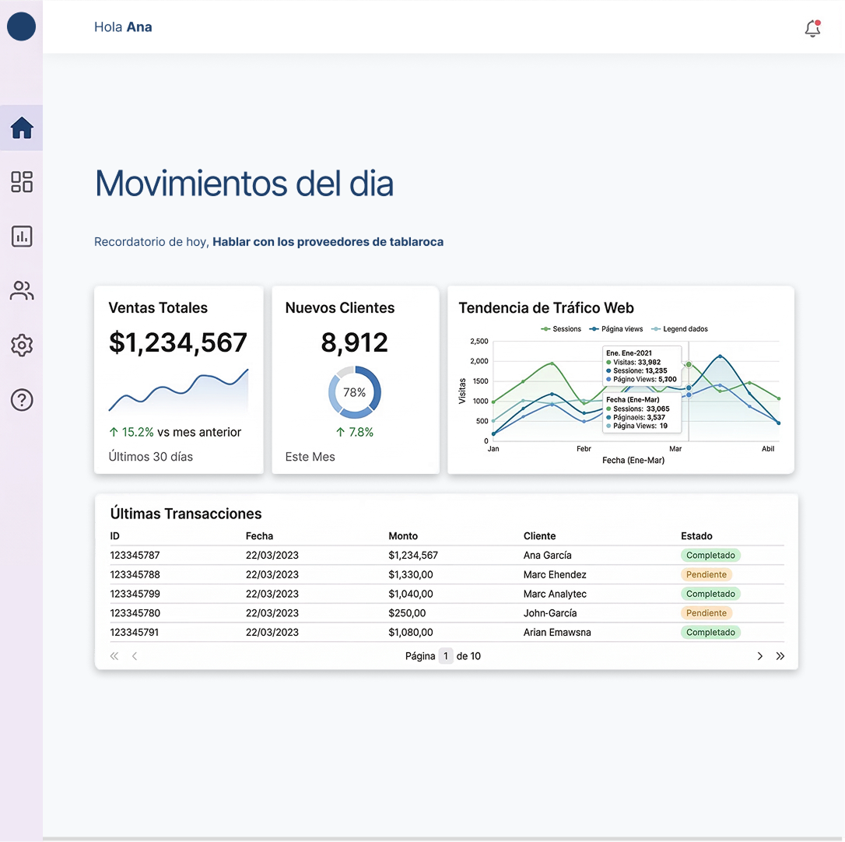This screenshot has width=845, height=842.
Task: Click the page number 1 field
Action: [x=446, y=656]
